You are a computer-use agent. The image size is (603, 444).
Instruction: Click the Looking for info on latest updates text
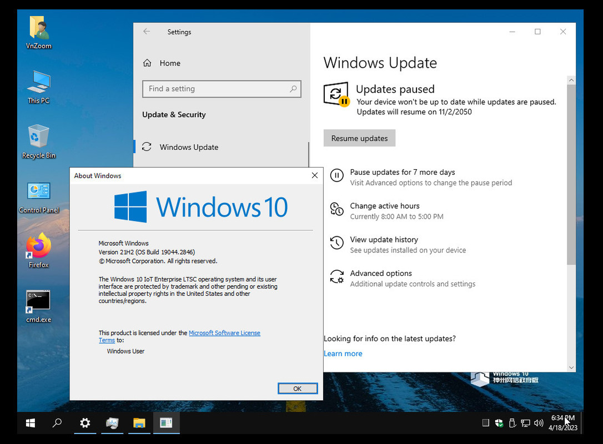pos(390,339)
